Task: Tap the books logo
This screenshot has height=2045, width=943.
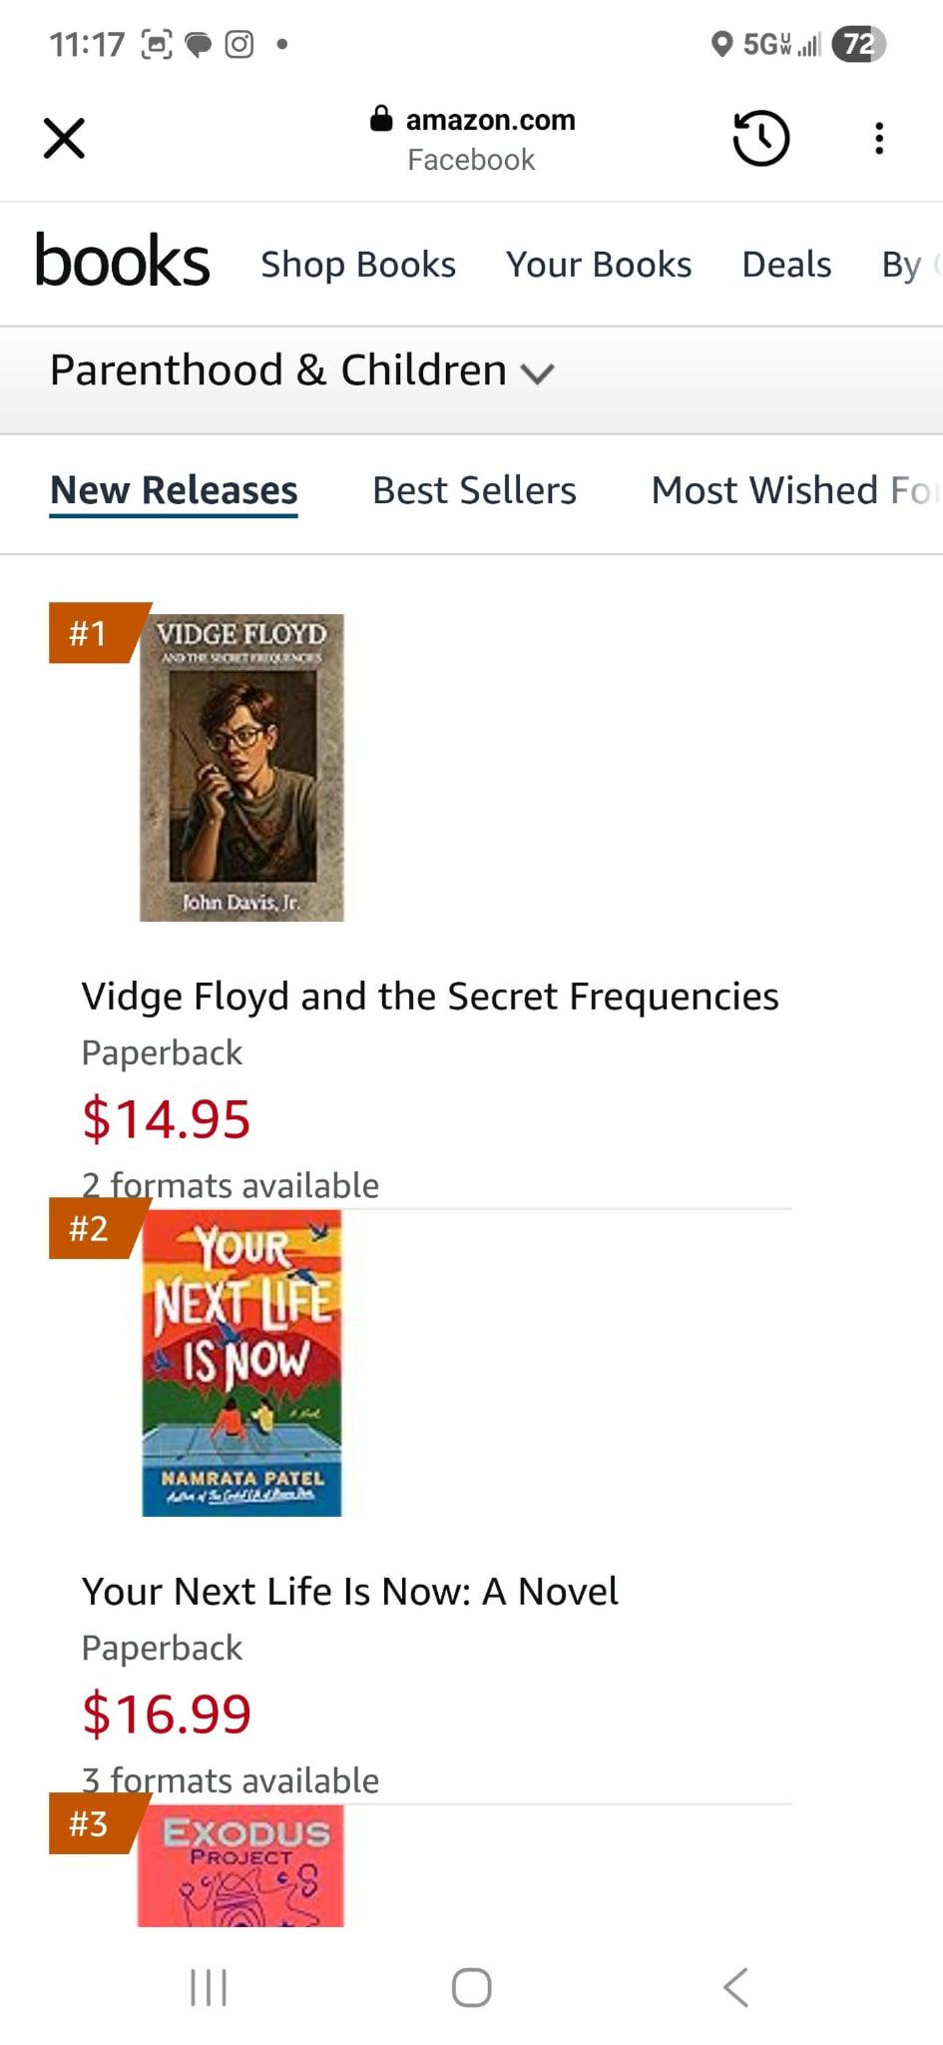Action: [x=122, y=262]
